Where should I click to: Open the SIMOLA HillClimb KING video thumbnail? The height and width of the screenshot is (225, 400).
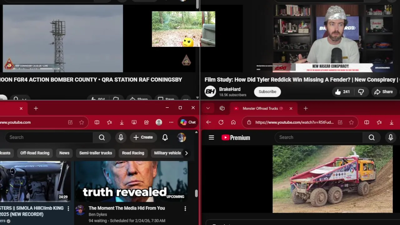[x=35, y=182]
